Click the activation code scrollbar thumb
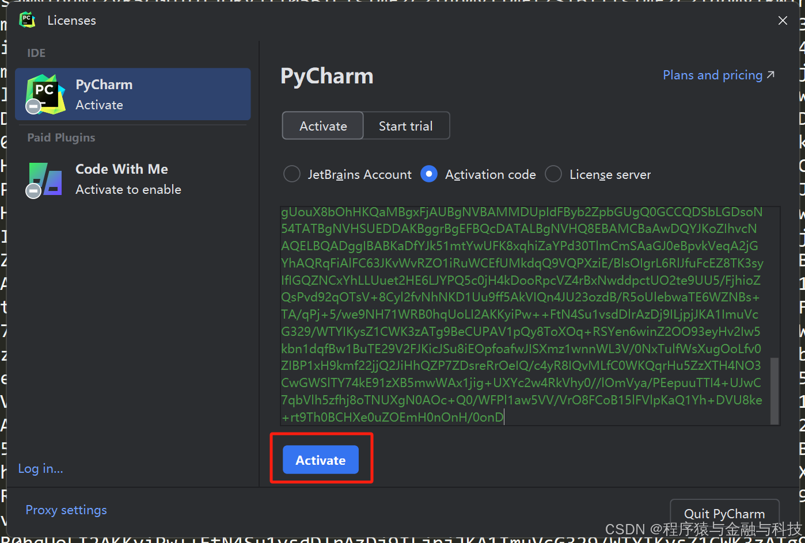 coord(774,391)
